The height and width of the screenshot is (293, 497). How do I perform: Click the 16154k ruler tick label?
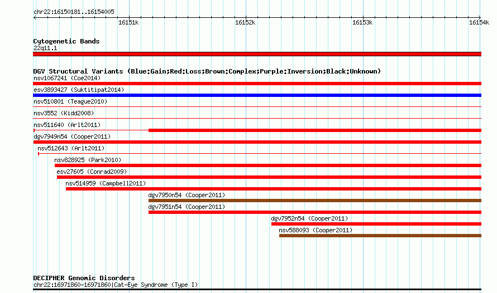479,22
